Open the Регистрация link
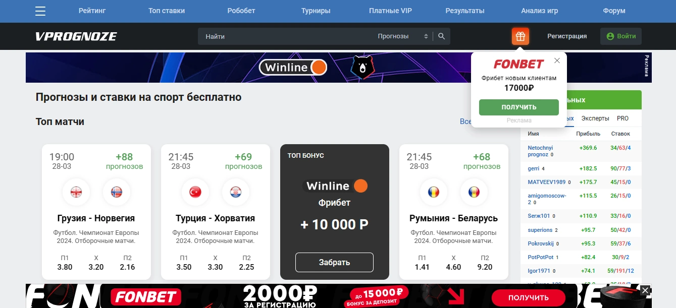 coord(567,36)
